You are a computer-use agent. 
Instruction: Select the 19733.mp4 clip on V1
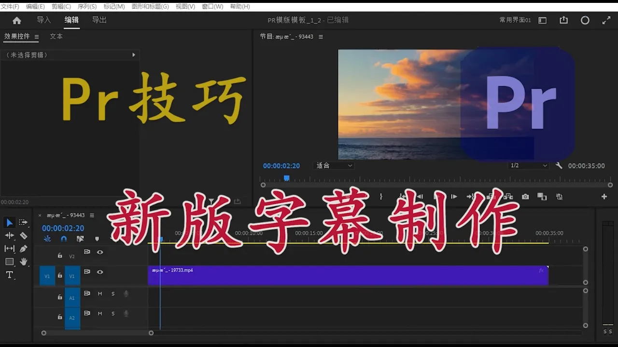(348, 276)
